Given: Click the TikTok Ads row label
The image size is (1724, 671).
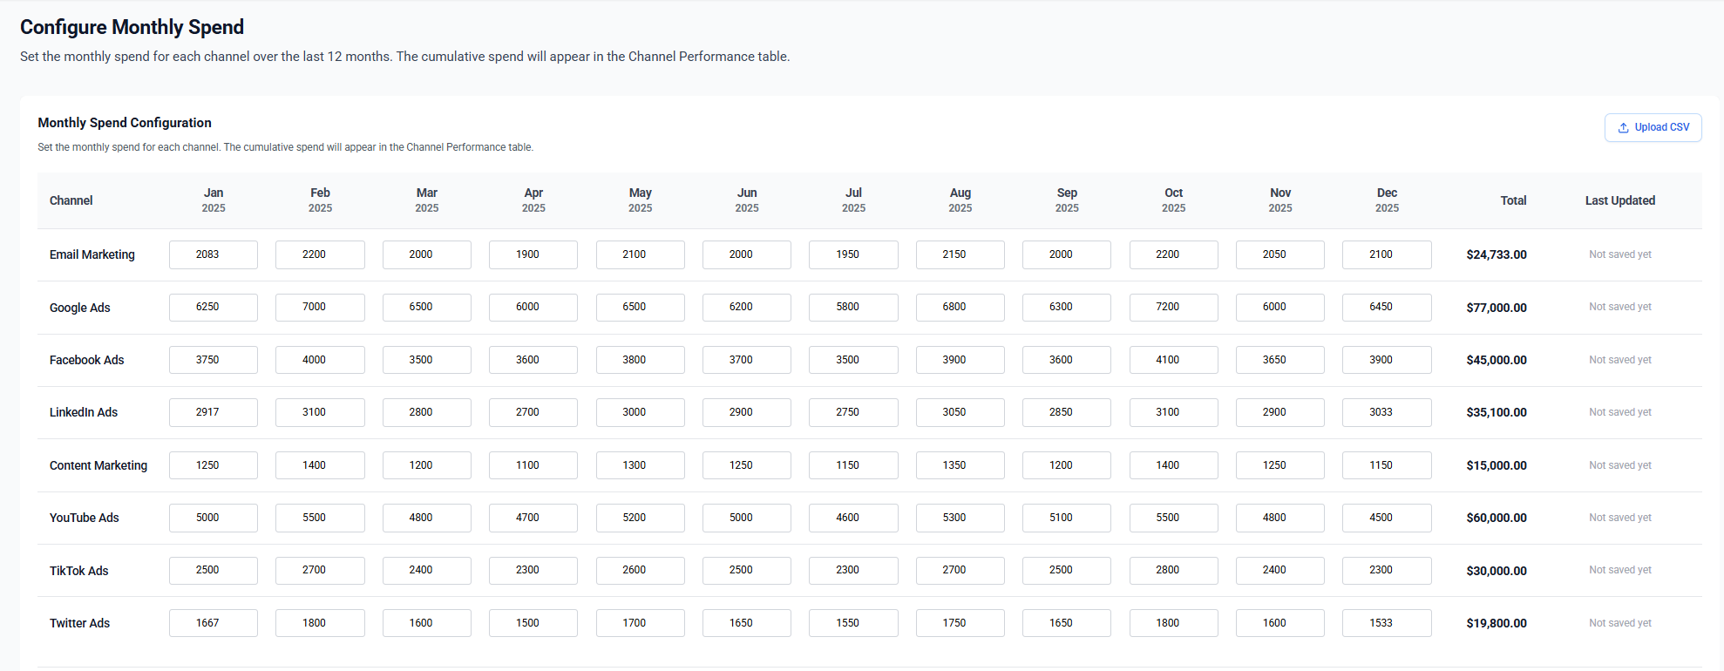Looking at the screenshot, I should tap(79, 571).
